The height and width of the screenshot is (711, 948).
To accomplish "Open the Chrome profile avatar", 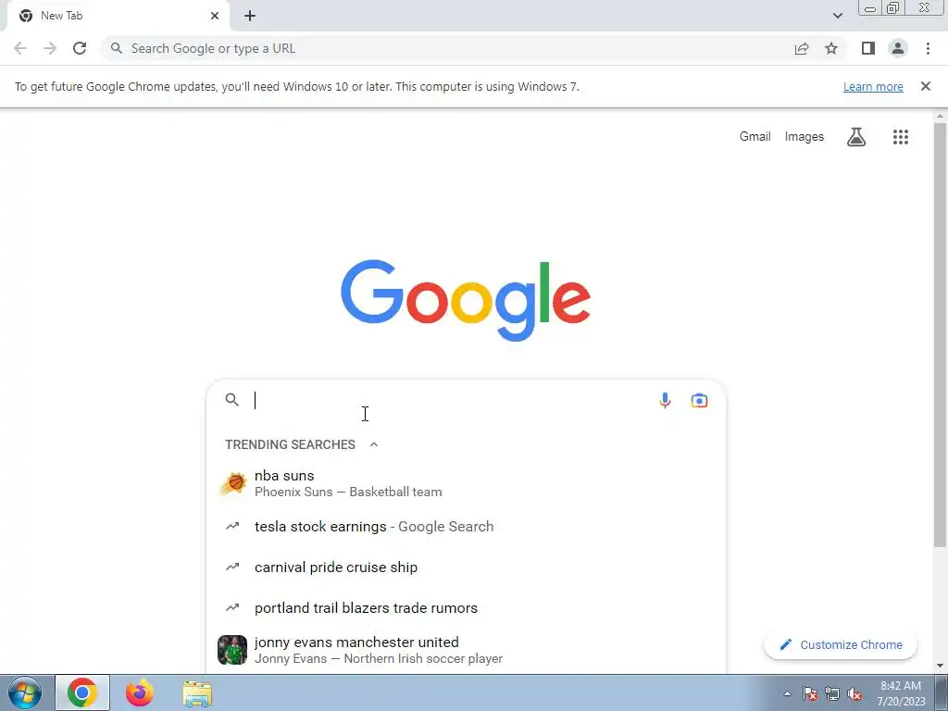I will (898, 48).
